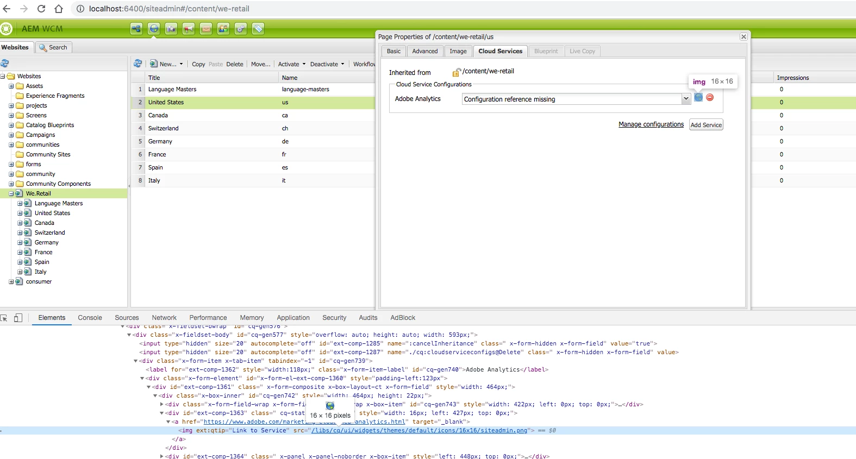The image size is (856, 459).
Task: Open the DevTools Console tab
Action: 90,318
